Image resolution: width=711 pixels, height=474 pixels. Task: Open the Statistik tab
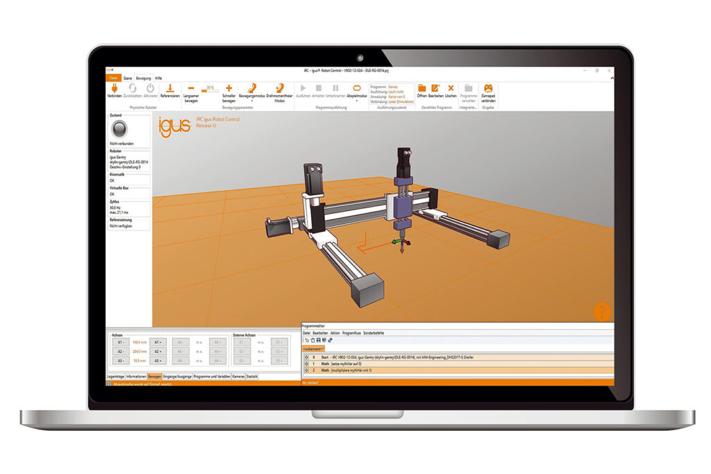pos(252,377)
